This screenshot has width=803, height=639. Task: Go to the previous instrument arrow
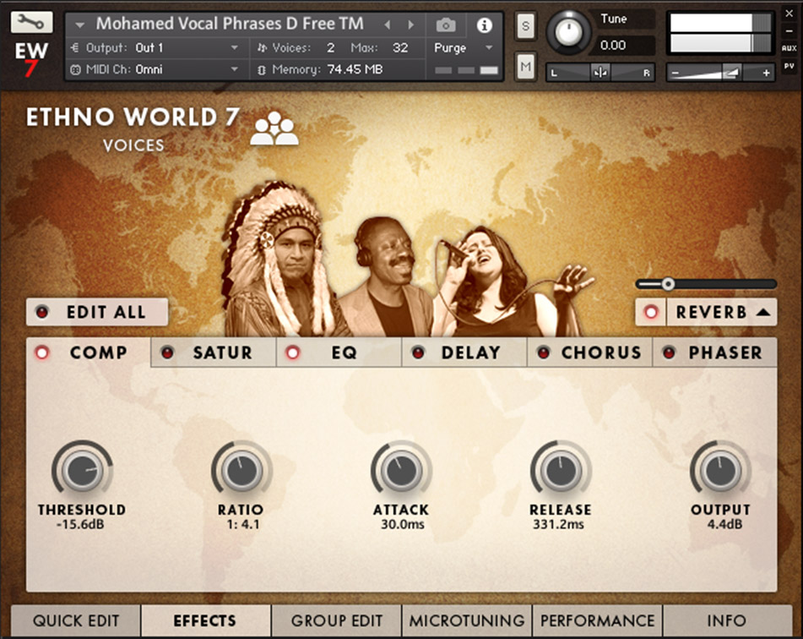388,25
